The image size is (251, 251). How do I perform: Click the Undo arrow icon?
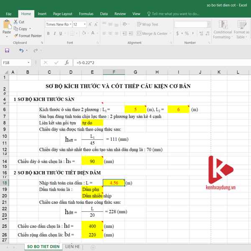point(21,51)
